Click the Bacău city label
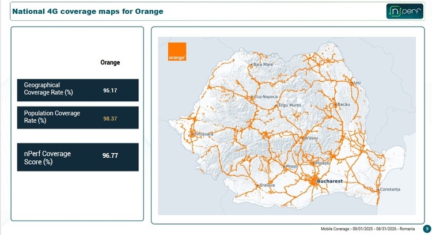The image size is (432, 235). (343, 104)
